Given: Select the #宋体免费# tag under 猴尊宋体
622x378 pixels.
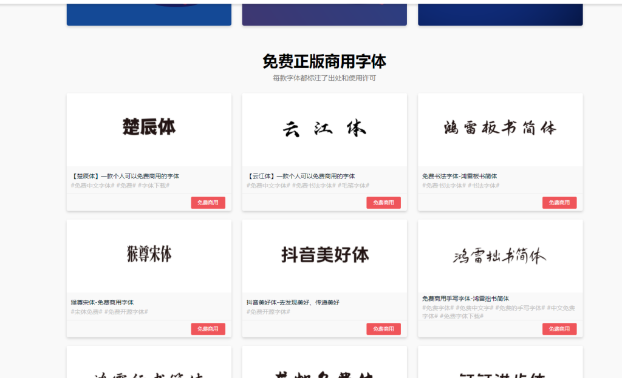Looking at the screenshot, I should [86, 312].
